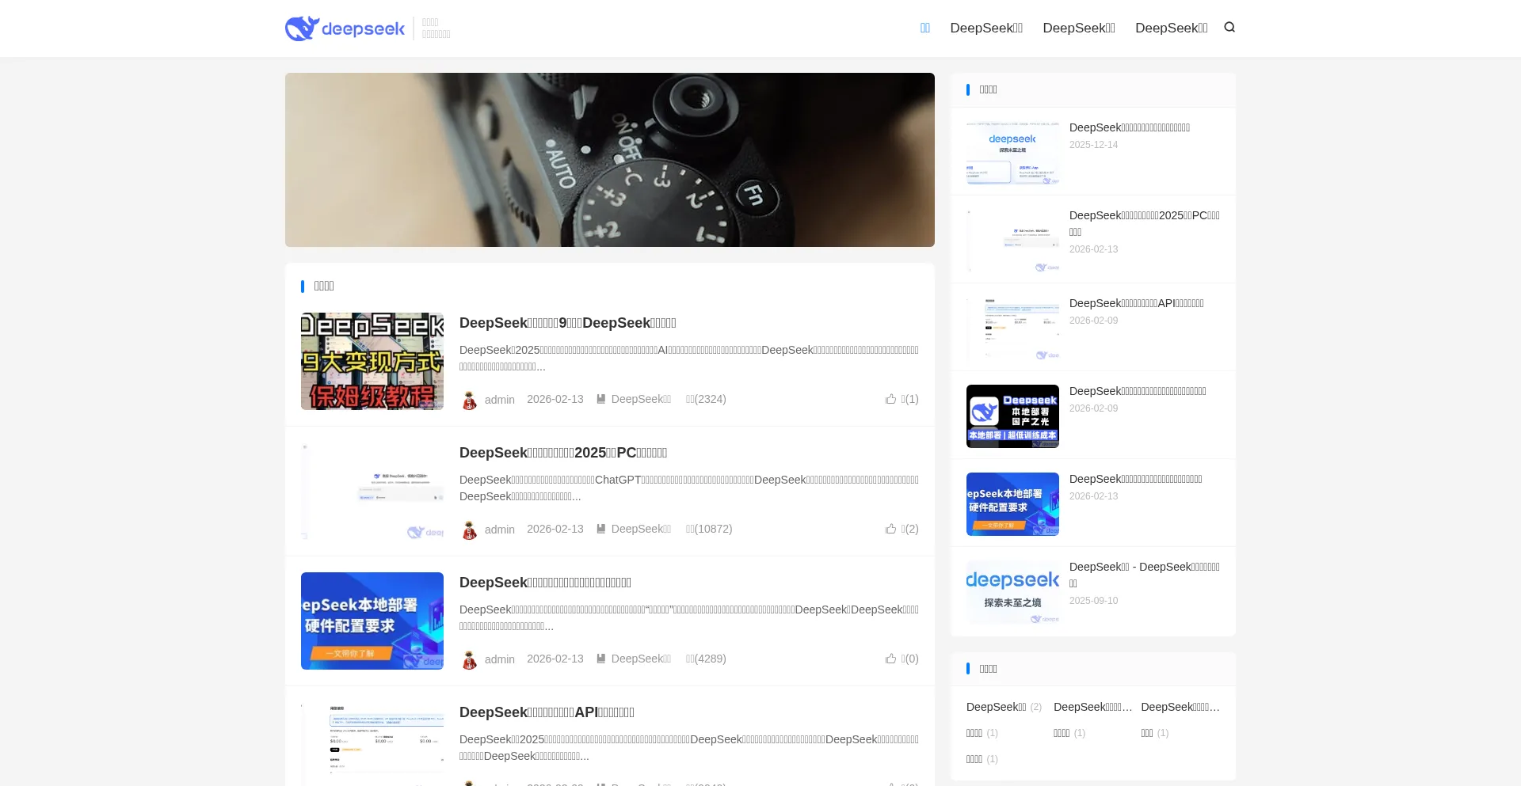This screenshot has height=786, width=1521.
Task: Open the DeepSeek category link on the 10872-view article
Action: click(641, 529)
